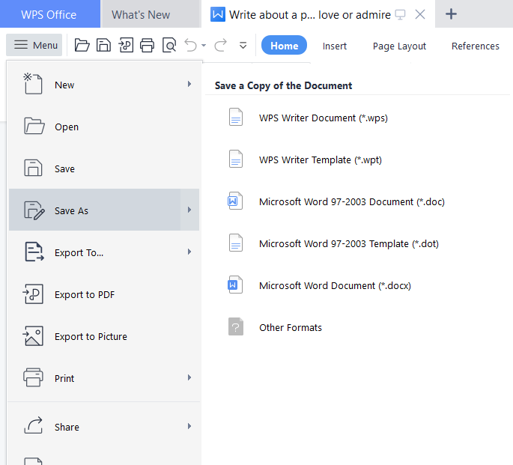The height and width of the screenshot is (465, 513).
Task: Expand the Print submenu arrow
Action: 189,377
